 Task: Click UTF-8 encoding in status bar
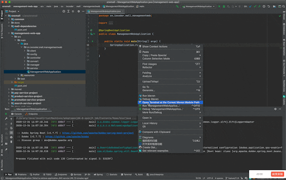(x=210, y=178)
